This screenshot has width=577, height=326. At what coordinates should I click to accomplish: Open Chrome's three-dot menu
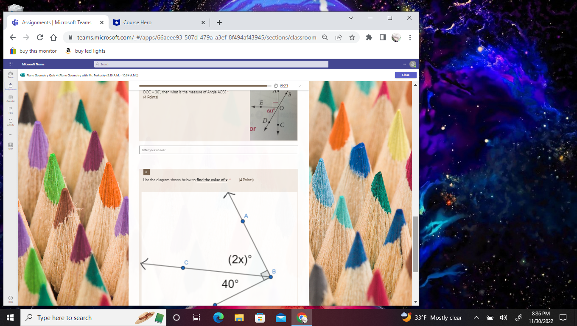point(410,37)
